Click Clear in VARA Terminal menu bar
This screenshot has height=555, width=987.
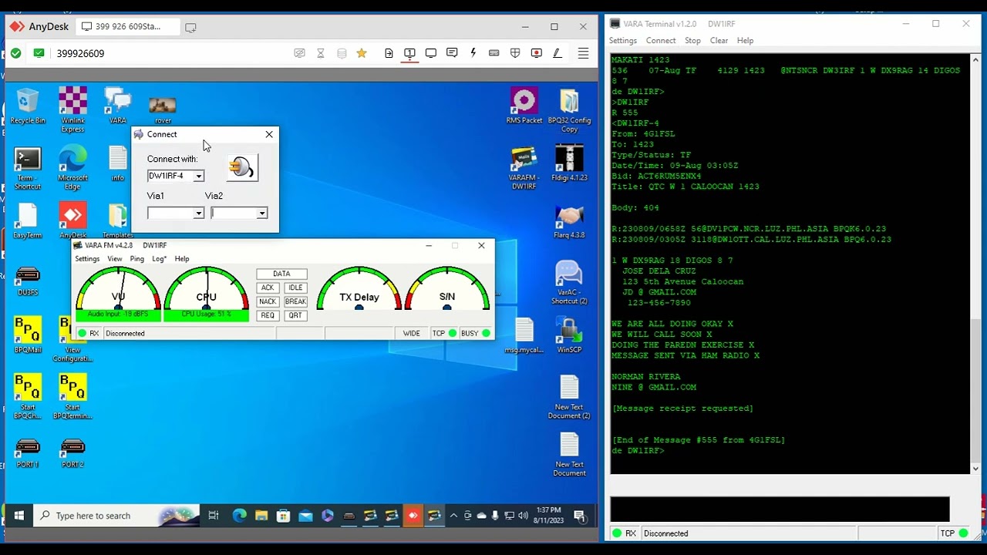(x=719, y=41)
